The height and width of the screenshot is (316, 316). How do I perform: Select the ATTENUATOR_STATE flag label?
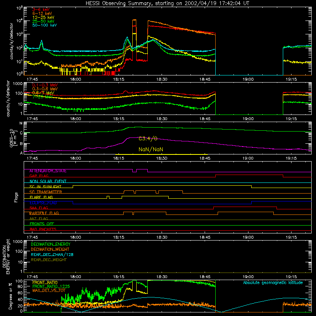[x=48, y=171]
